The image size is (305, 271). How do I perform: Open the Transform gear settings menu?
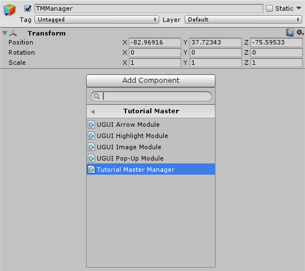tap(300, 32)
